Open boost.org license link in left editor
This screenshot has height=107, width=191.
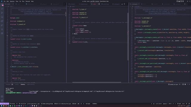tap(38, 13)
